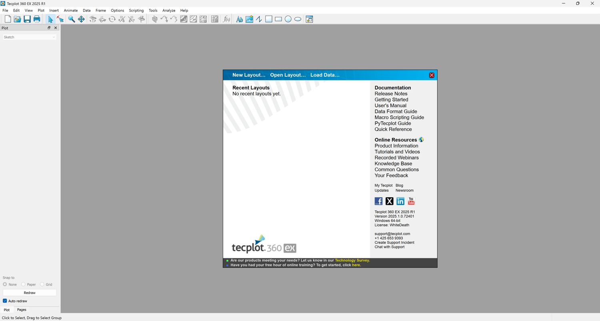The image size is (600, 321).
Task: Select the Zoom magnifier tool
Action: click(x=72, y=19)
